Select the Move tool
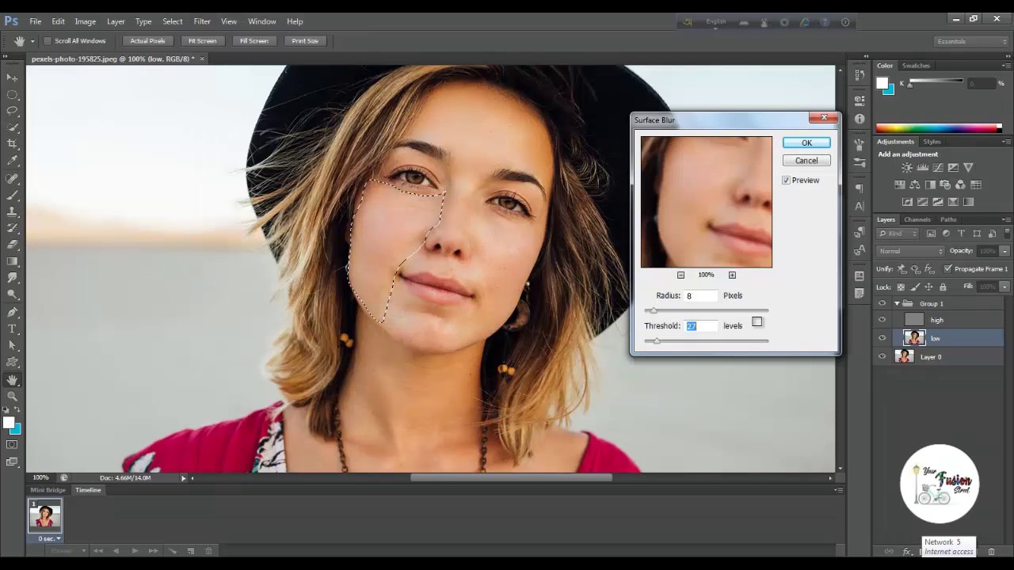 click(x=13, y=78)
